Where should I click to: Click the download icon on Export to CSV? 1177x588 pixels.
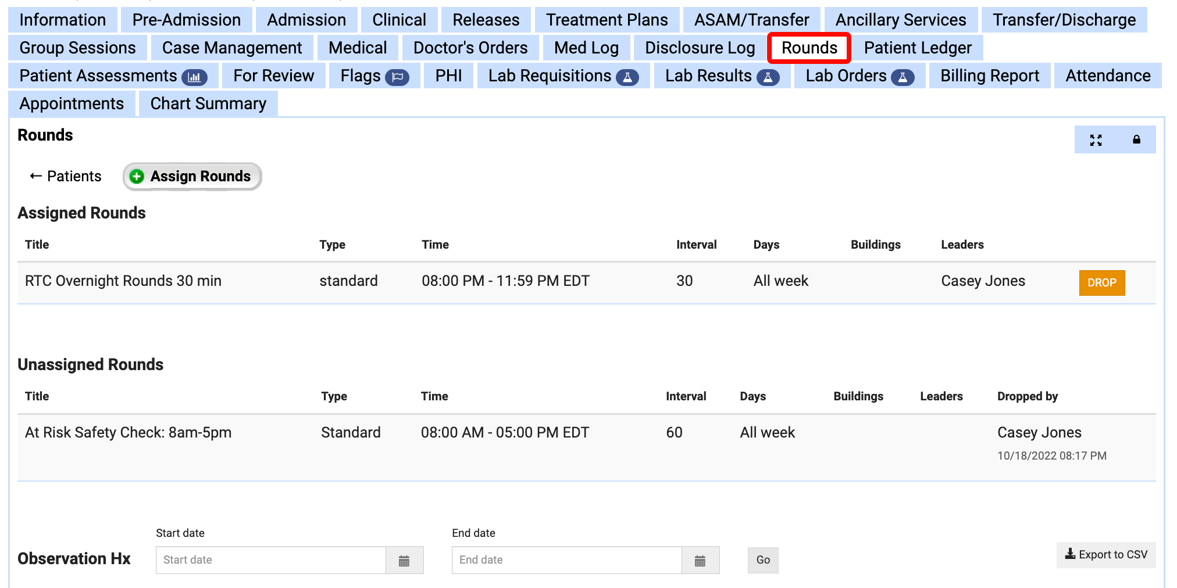point(1069,554)
